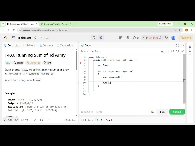
Task: Click the bookmark icon in editor toolbar
Action: click(168, 51)
